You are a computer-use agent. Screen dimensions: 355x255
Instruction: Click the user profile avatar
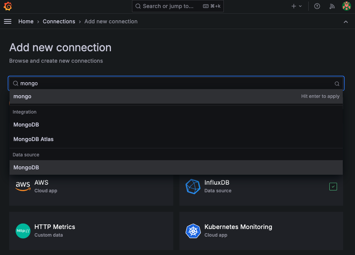(x=346, y=6)
